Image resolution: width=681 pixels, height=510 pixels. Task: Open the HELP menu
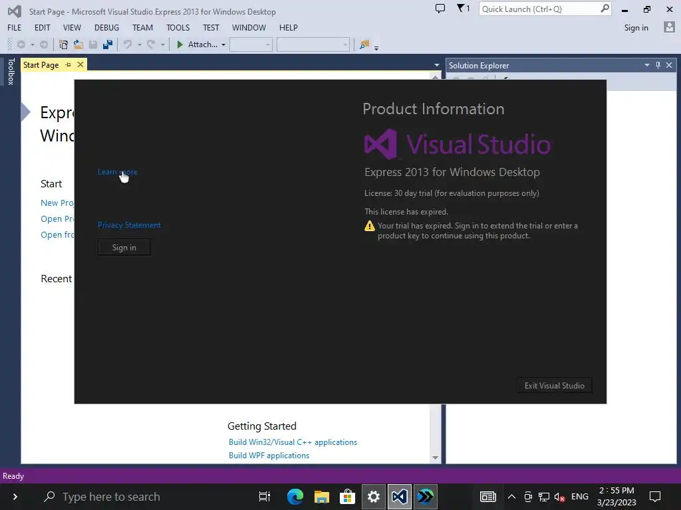pyautogui.click(x=288, y=28)
